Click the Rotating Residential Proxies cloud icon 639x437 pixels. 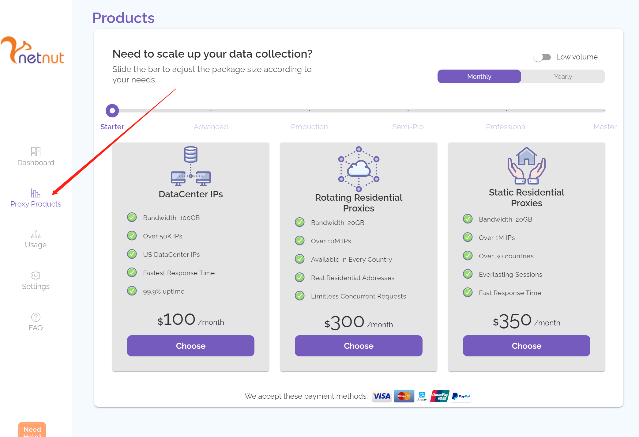point(359,169)
